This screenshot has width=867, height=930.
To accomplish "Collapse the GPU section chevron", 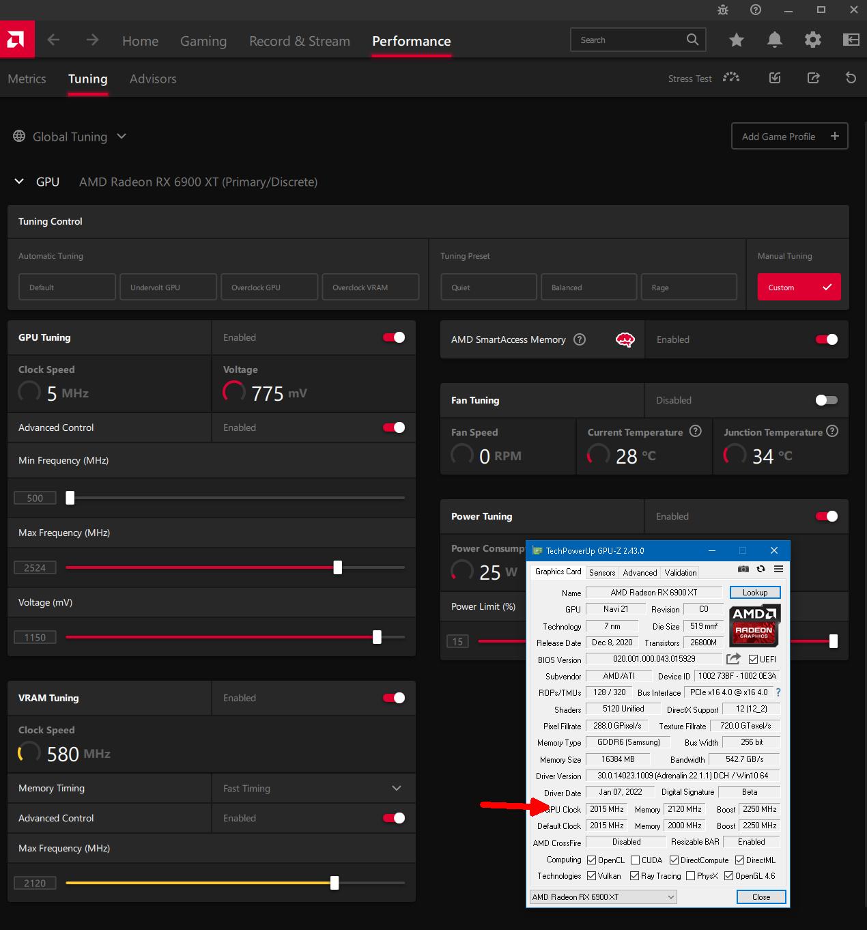I will [x=19, y=182].
